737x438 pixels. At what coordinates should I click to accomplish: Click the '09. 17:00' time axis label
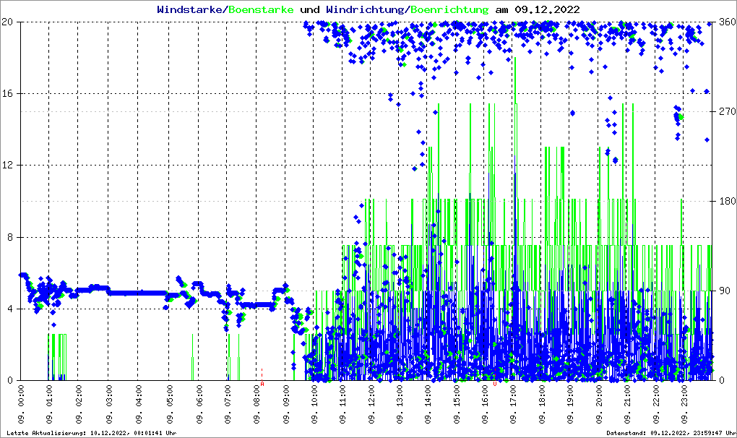tap(513, 405)
